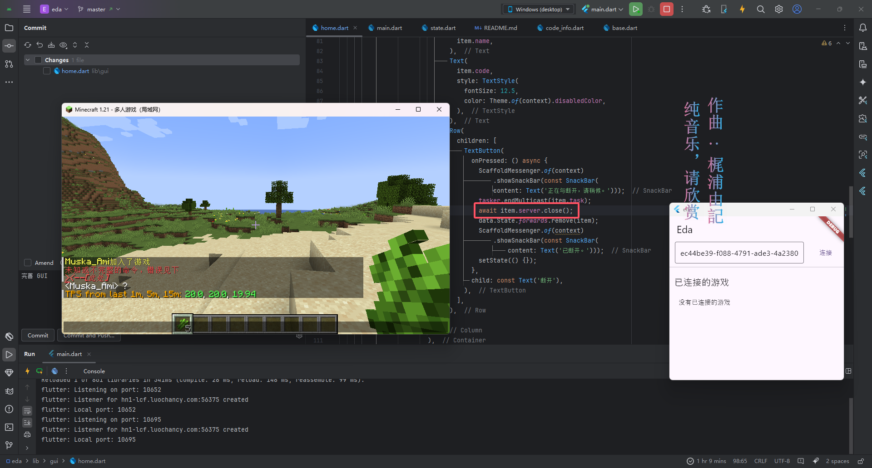
Task: Open the Run tool window icon on left bar
Action: (9, 355)
